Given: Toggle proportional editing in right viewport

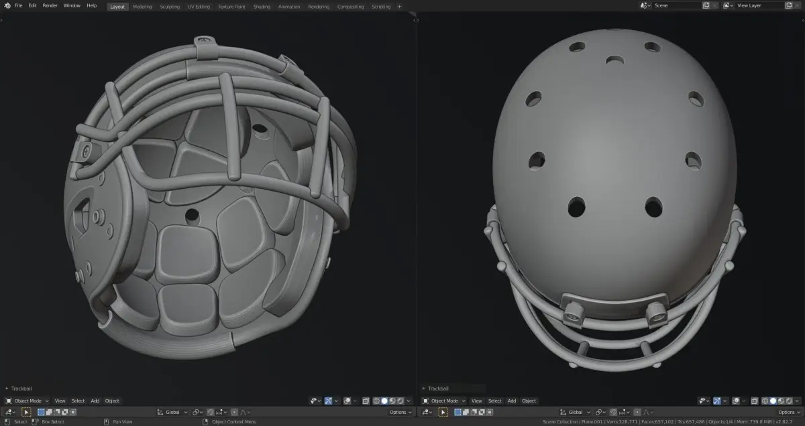Looking at the screenshot, I should coord(637,412).
